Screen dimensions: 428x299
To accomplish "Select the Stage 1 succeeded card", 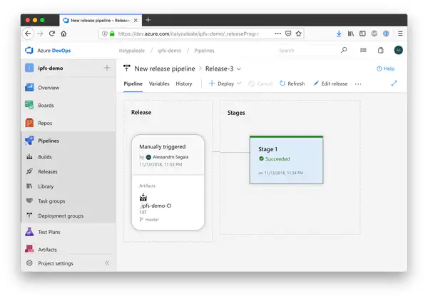I will coord(286,159).
